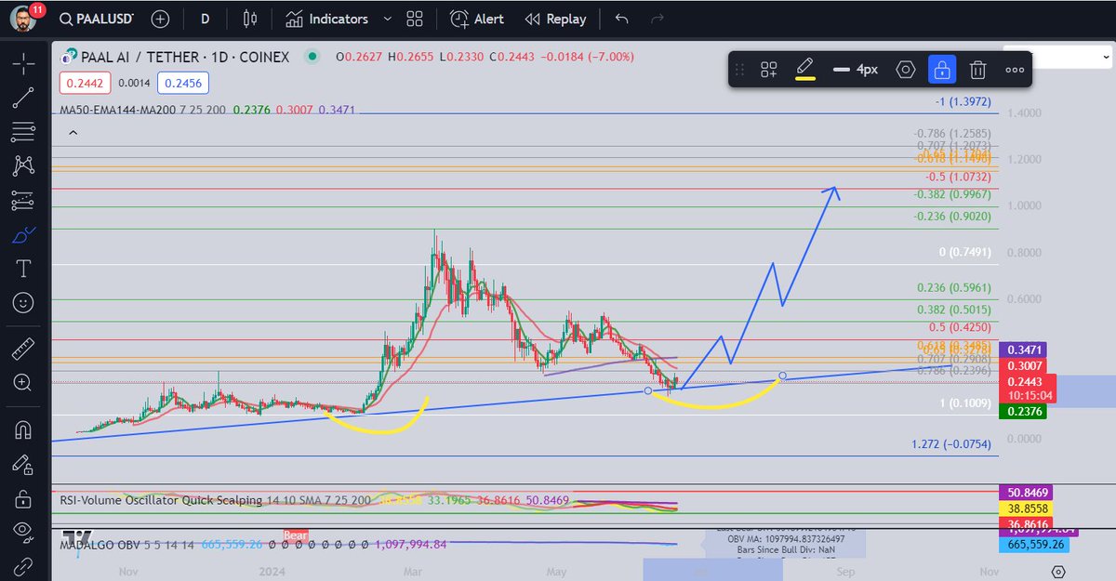Open more options in floating toolbar

point(1014,70)
